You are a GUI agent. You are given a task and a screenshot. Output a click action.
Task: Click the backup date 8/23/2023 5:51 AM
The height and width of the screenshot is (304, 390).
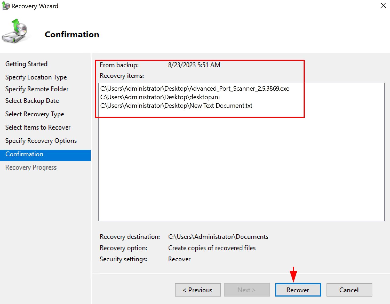pos(194,65)
